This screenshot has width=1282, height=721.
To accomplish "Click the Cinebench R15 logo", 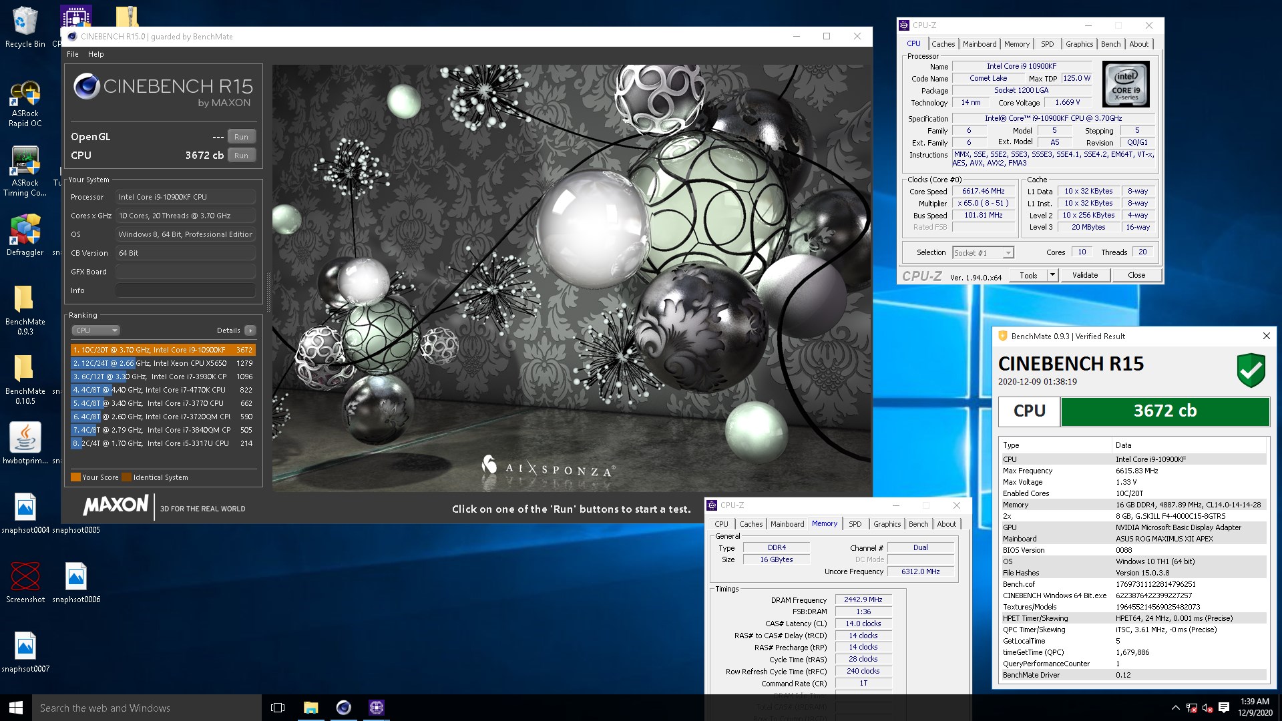I will 164,91.
